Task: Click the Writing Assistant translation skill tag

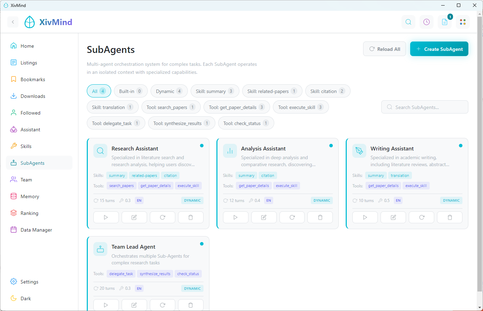Action: tap(400, 176)
